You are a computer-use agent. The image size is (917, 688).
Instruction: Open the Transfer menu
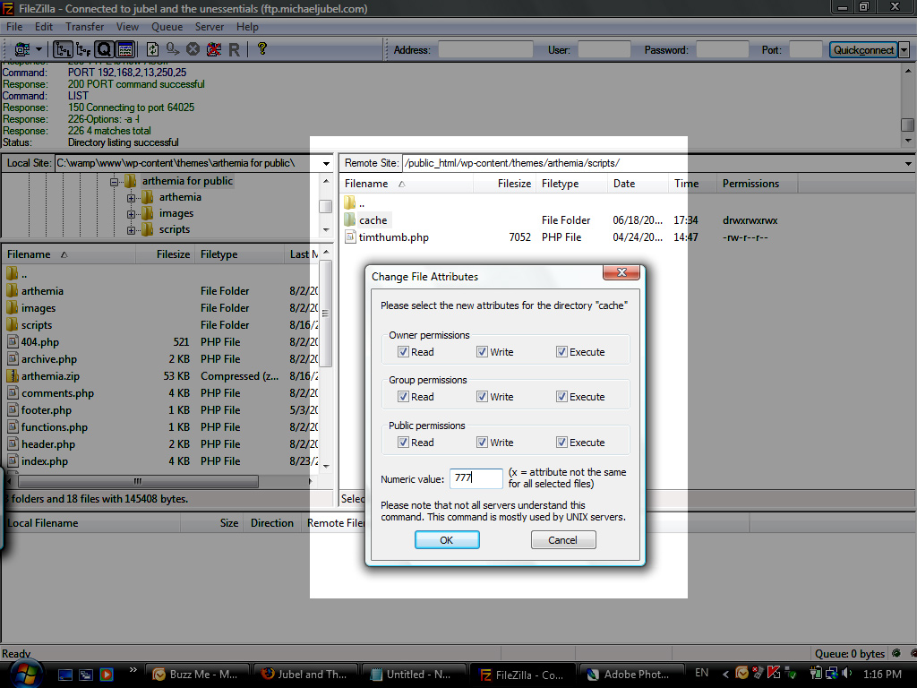[x=85, y=27]
